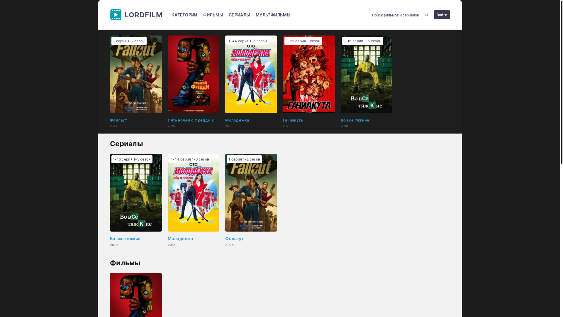This screenshot has height=317, width=563.
Task: Click the search magnifier icon
Action: tap(426, 15)
